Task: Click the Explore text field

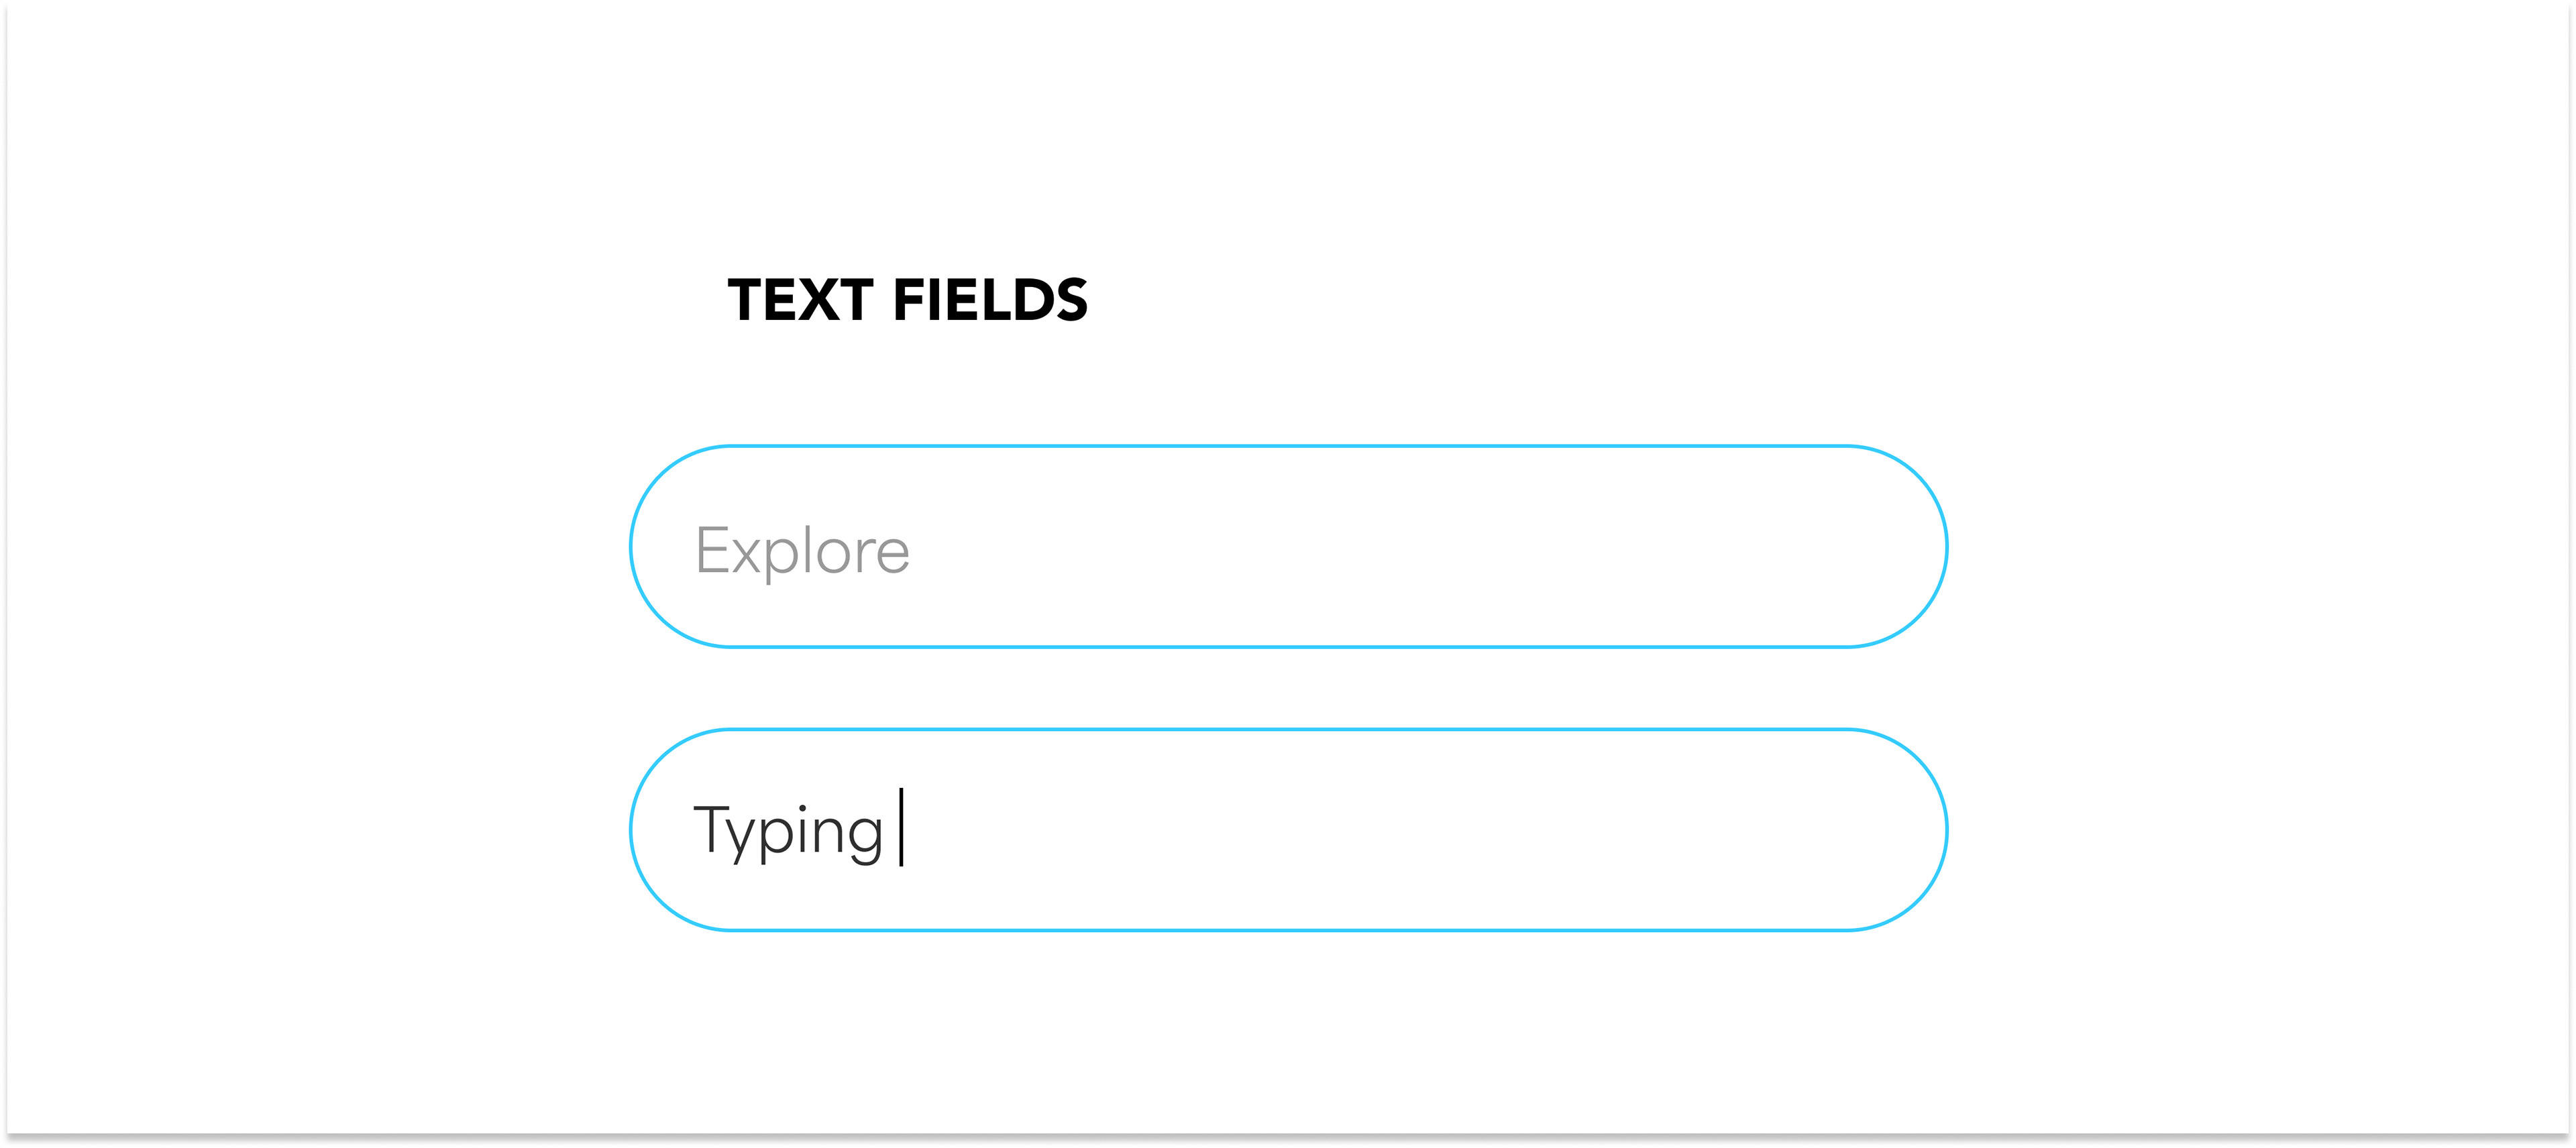Action: 1288,547
